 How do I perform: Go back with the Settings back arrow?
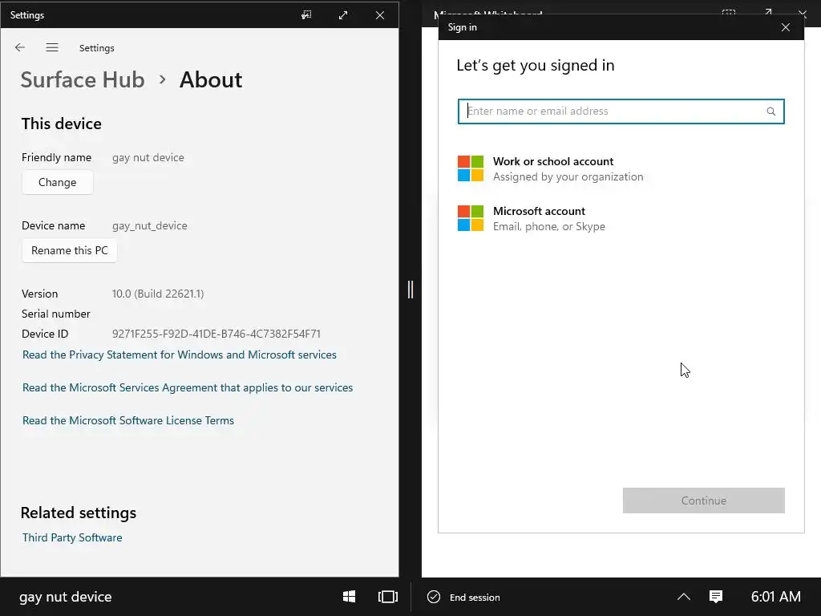(x=20, y=47)
